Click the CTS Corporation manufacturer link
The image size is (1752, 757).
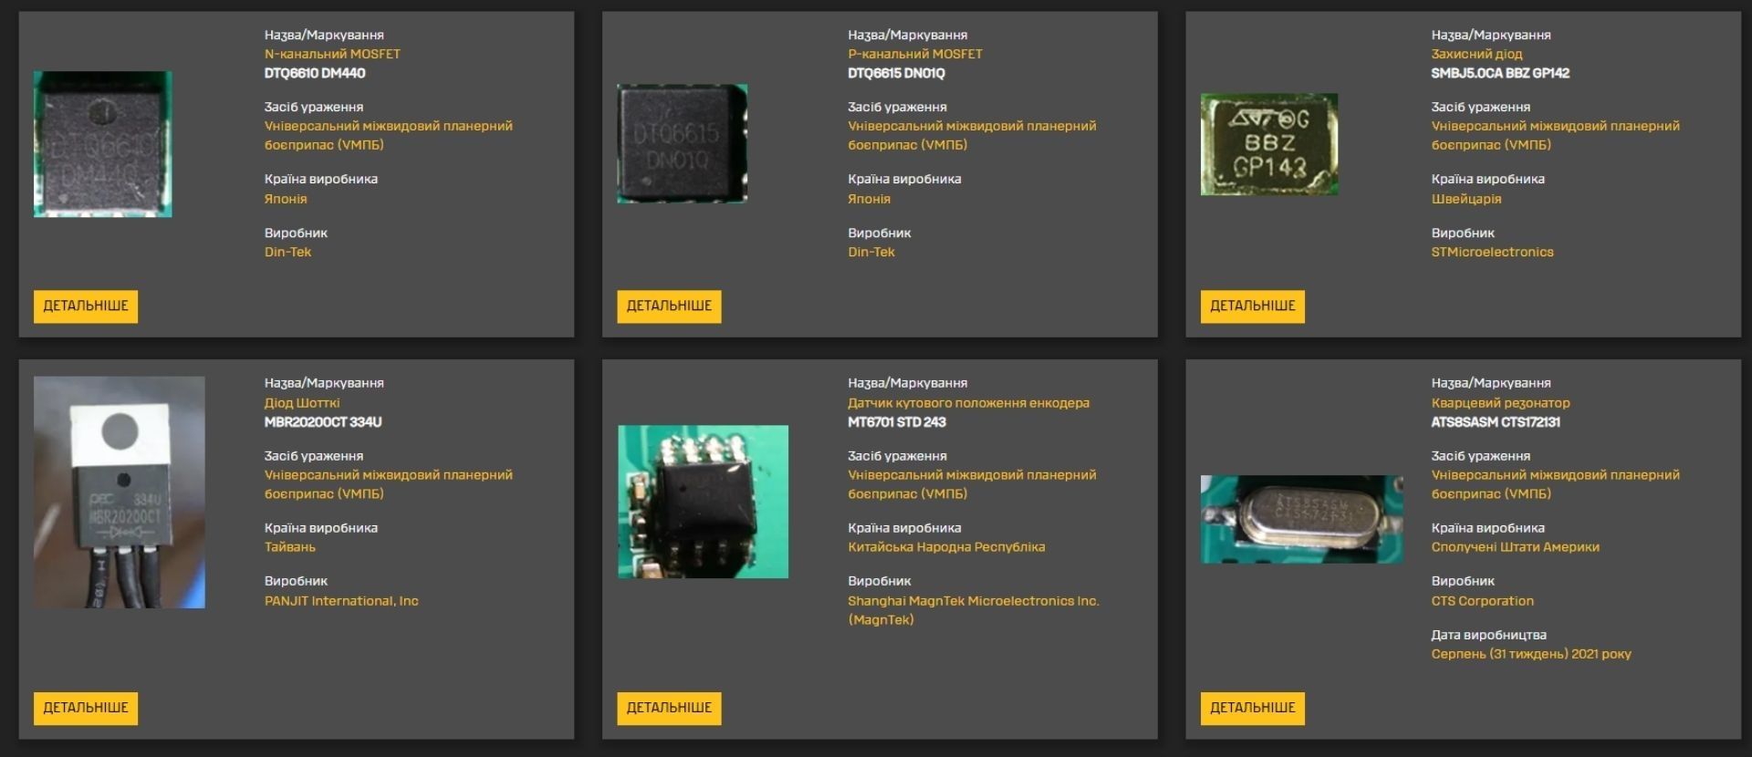pos(1482,601)
